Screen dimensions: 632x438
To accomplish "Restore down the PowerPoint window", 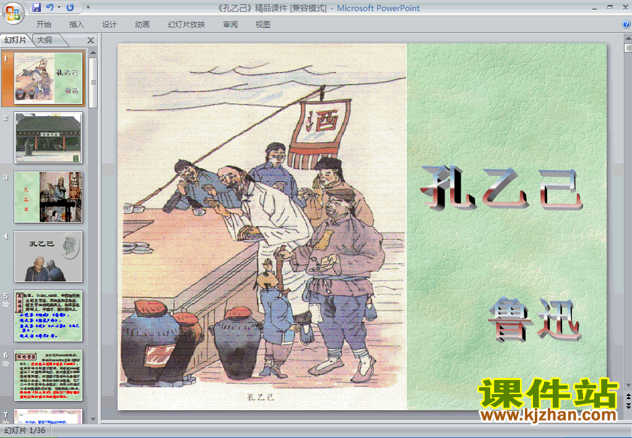I will (x=610, y=7).
